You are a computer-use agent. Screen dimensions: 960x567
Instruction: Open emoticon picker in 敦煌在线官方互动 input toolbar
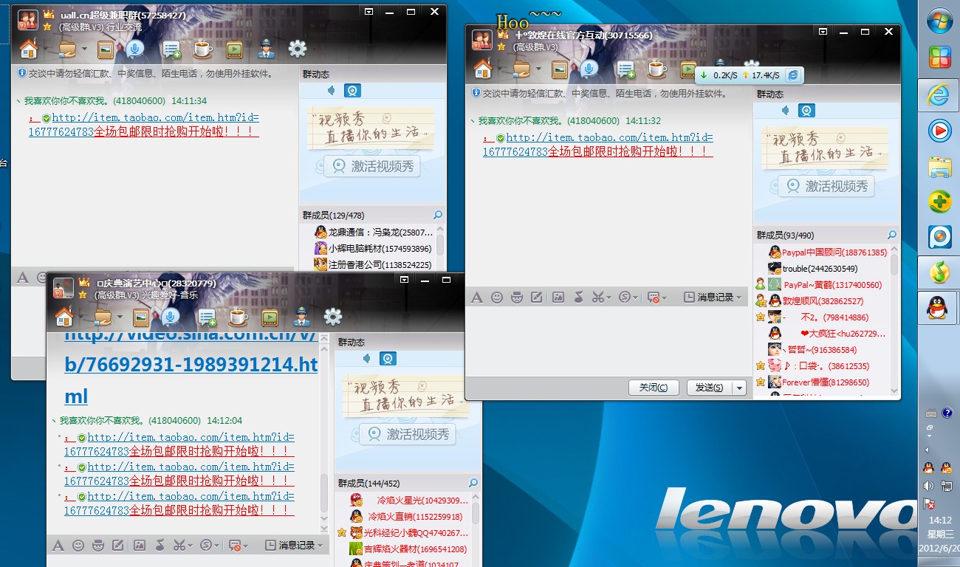(x=497, y=297)
